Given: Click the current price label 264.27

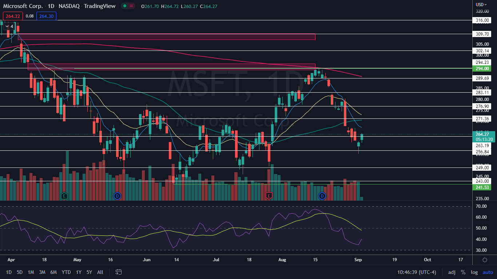Looking at the screenshot, I should pyautogui.click(x=484, y=134).
